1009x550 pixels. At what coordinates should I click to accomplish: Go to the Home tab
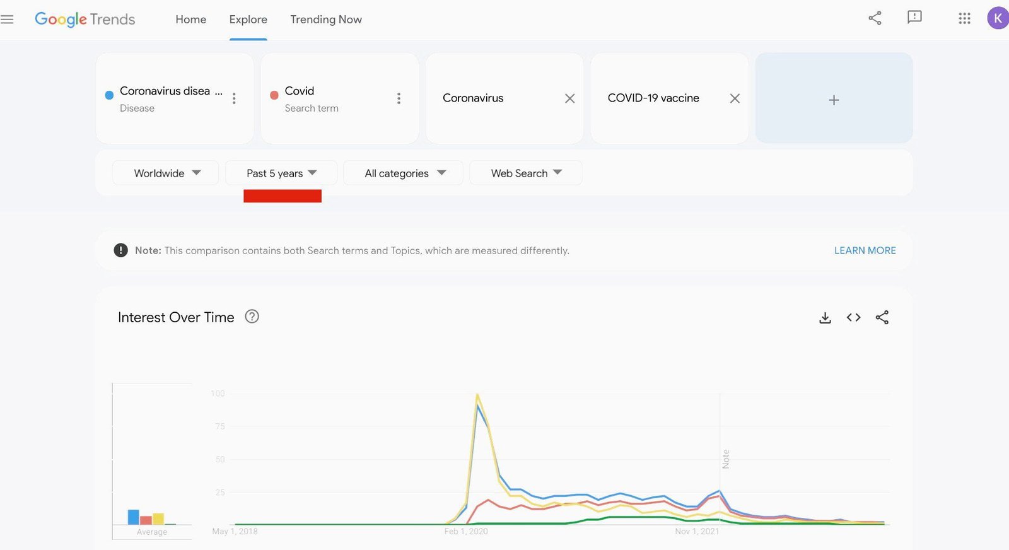[191, 20]
